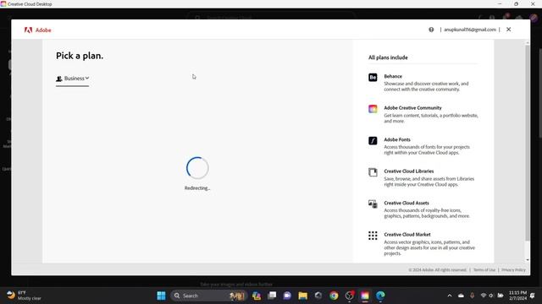Open the Windows Start menu

[161, 296]
